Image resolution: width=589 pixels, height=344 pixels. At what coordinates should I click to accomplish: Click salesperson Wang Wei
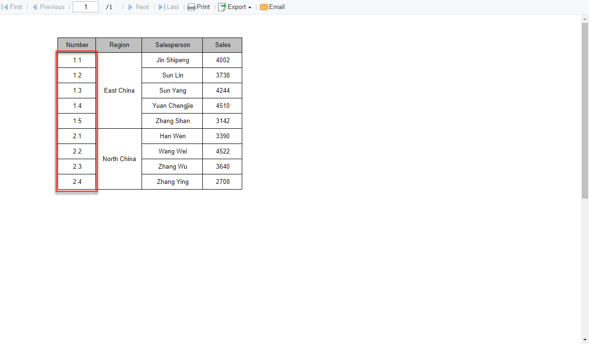tap(172, 152)
